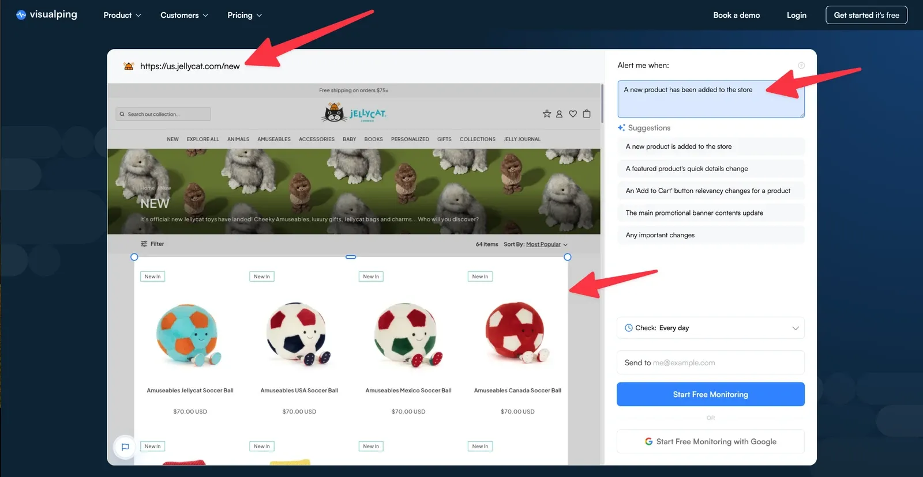
Task: Open the Check: Every day frequency dropdown
Action: click(711, 328)
